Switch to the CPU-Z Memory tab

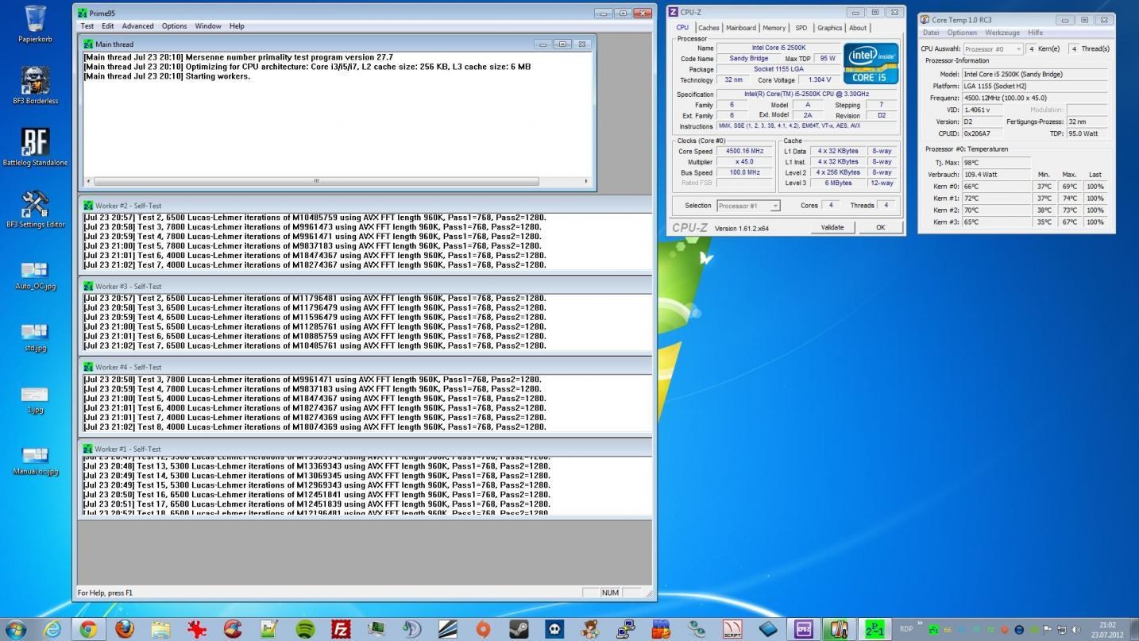(x=774, y=28)
